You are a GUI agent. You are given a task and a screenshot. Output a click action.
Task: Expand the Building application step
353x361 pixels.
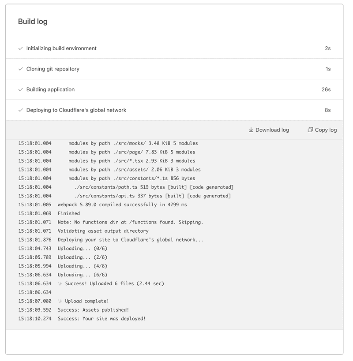50,89
